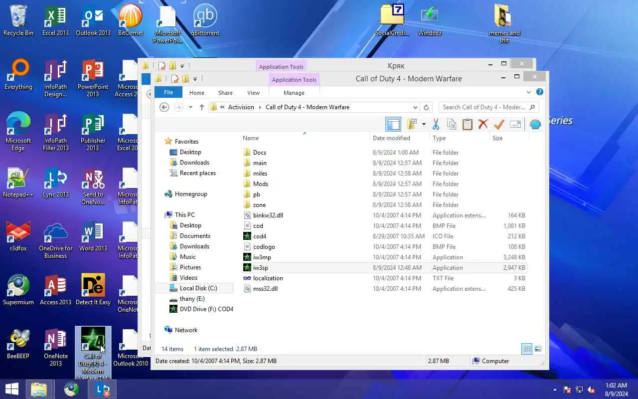The height and width of the screenshot is (399, 638).
Task: Click the Cut scissors icon
Action: 436,124
